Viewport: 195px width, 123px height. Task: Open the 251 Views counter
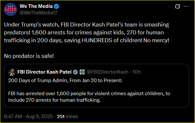(x=67, y=116)
